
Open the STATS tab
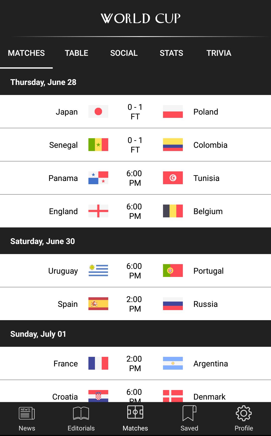[171, 53]
